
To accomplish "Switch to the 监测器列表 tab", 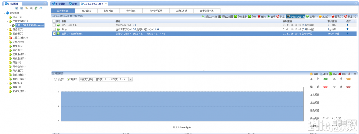I will tap(63, 11).
